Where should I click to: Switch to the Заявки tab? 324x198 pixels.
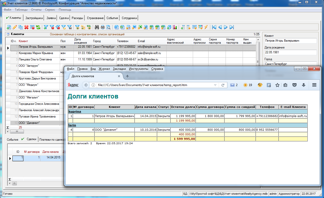click(51, 18)
